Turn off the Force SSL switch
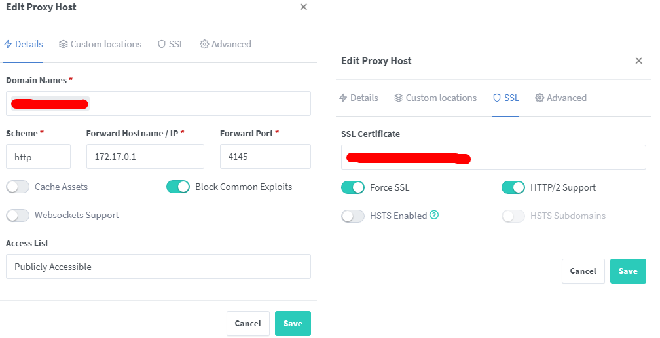660x338 pixels. click(353, 188)
